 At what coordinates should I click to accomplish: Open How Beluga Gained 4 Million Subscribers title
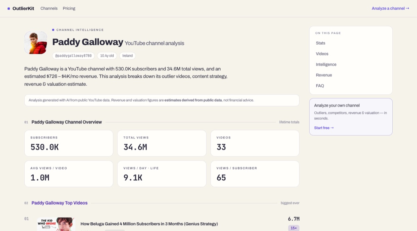149,224
